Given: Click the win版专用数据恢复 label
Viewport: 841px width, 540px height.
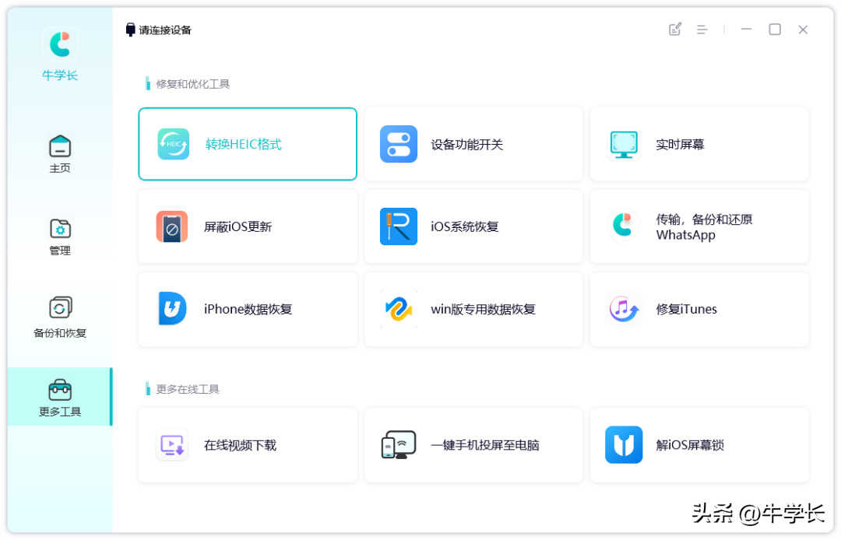Looking at the screenshot, I should point(483,309).
